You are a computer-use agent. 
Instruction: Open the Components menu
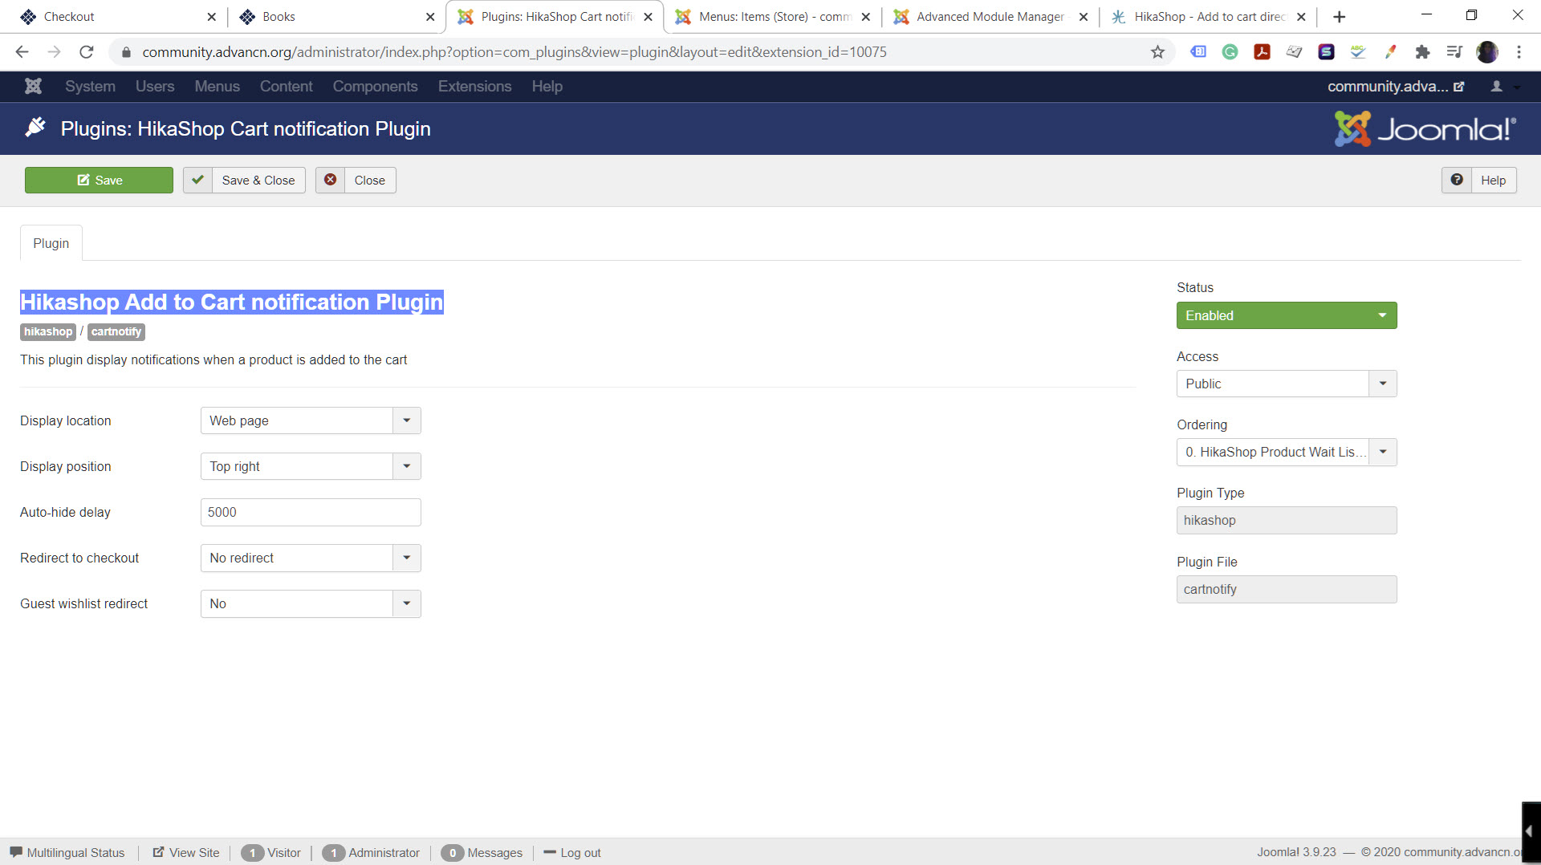coord(375,86)
